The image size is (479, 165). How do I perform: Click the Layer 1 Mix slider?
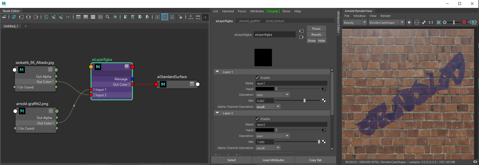[297, 101]
